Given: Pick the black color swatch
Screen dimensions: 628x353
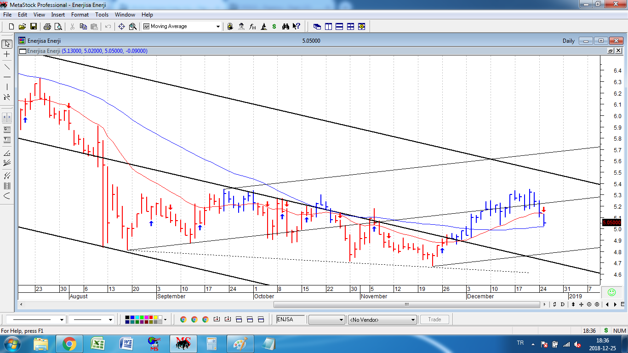Looking at the screenshot, I should coord(128,317).
